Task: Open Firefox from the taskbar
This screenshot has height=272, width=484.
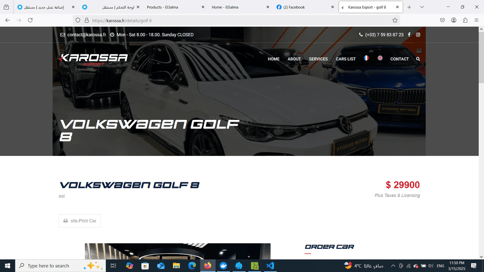Action: [208, 265]
